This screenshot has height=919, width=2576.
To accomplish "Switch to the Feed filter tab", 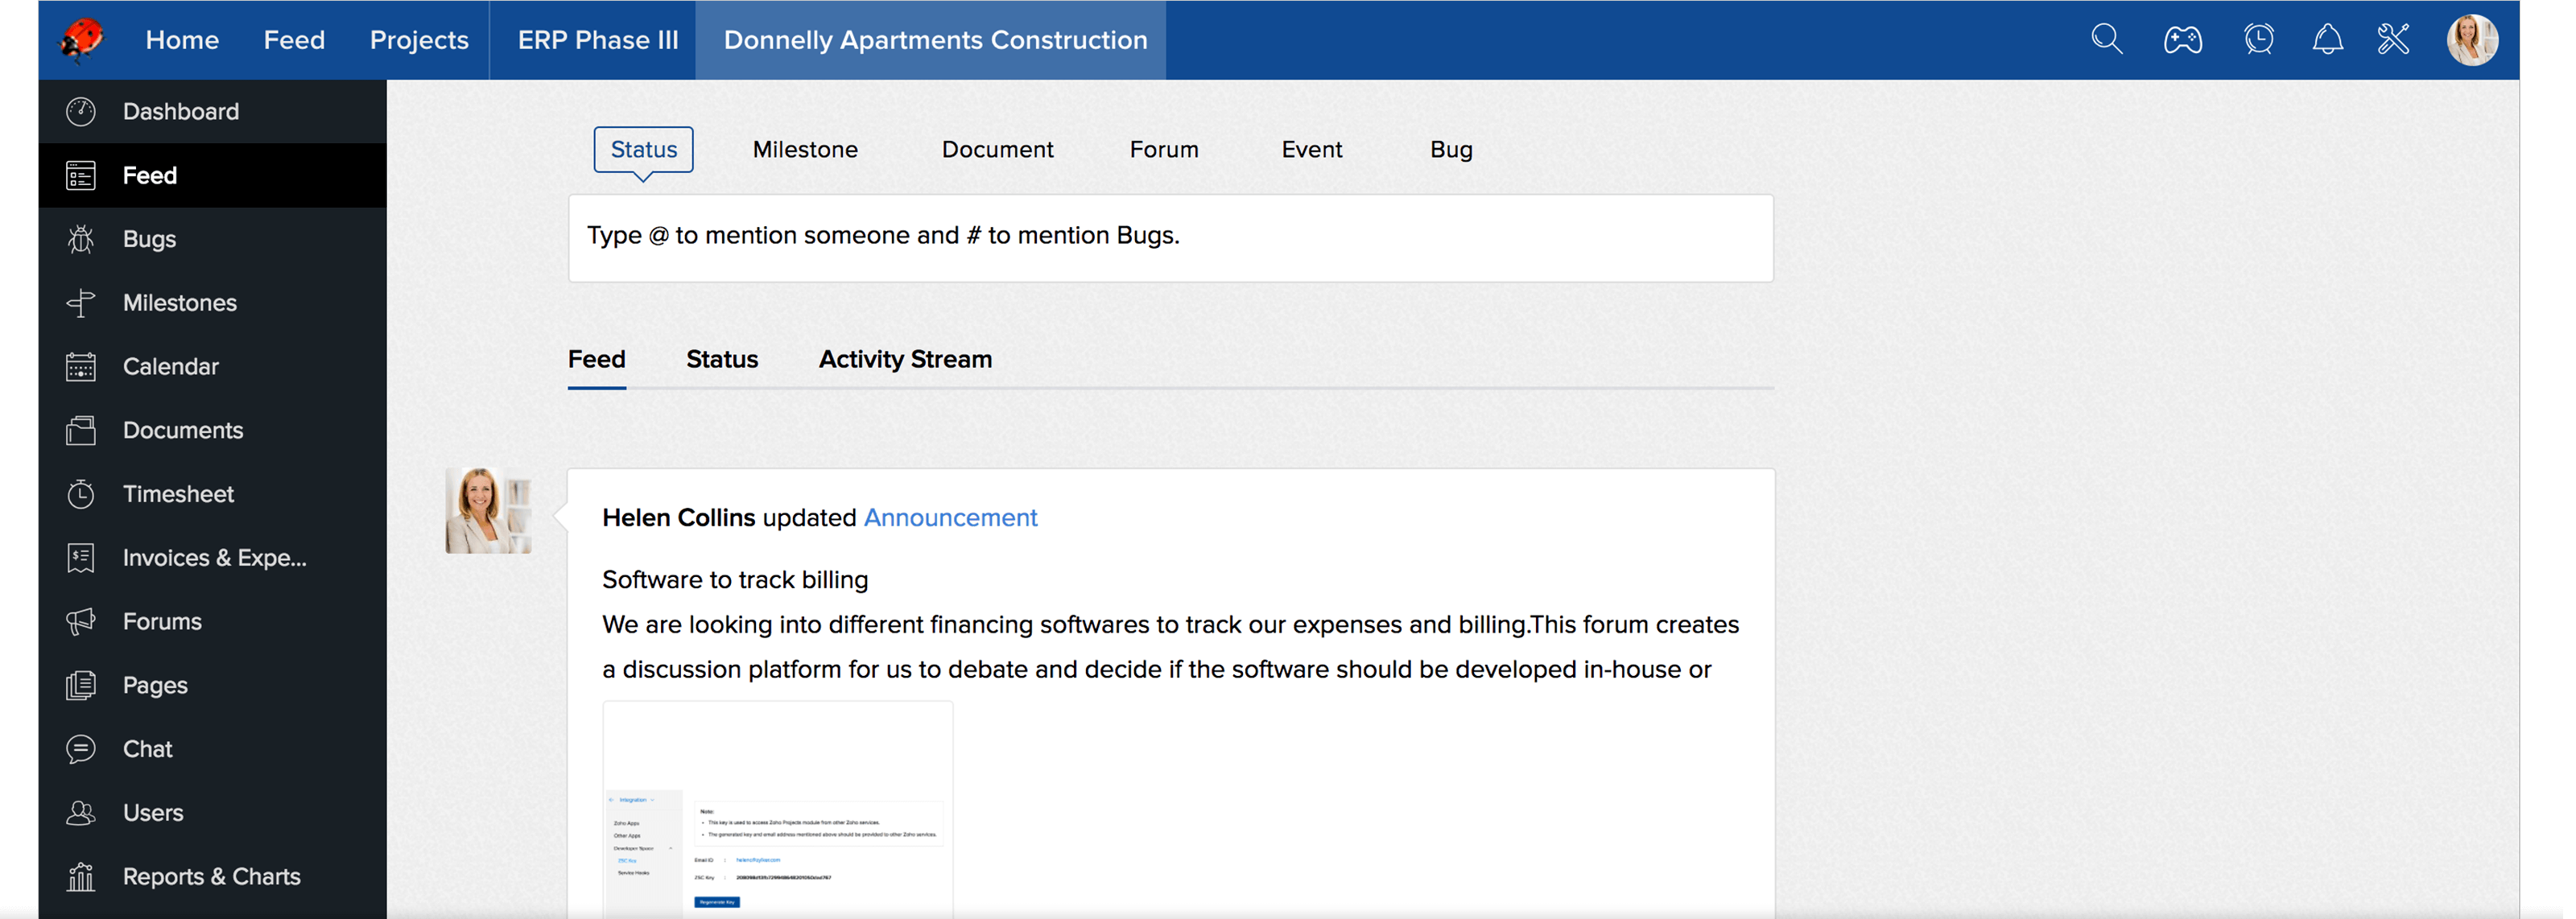I will (x=596, y=359).
